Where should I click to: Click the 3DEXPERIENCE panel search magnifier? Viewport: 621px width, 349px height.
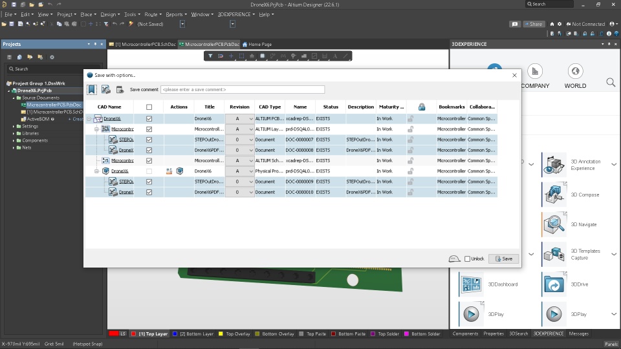[611, 82]
